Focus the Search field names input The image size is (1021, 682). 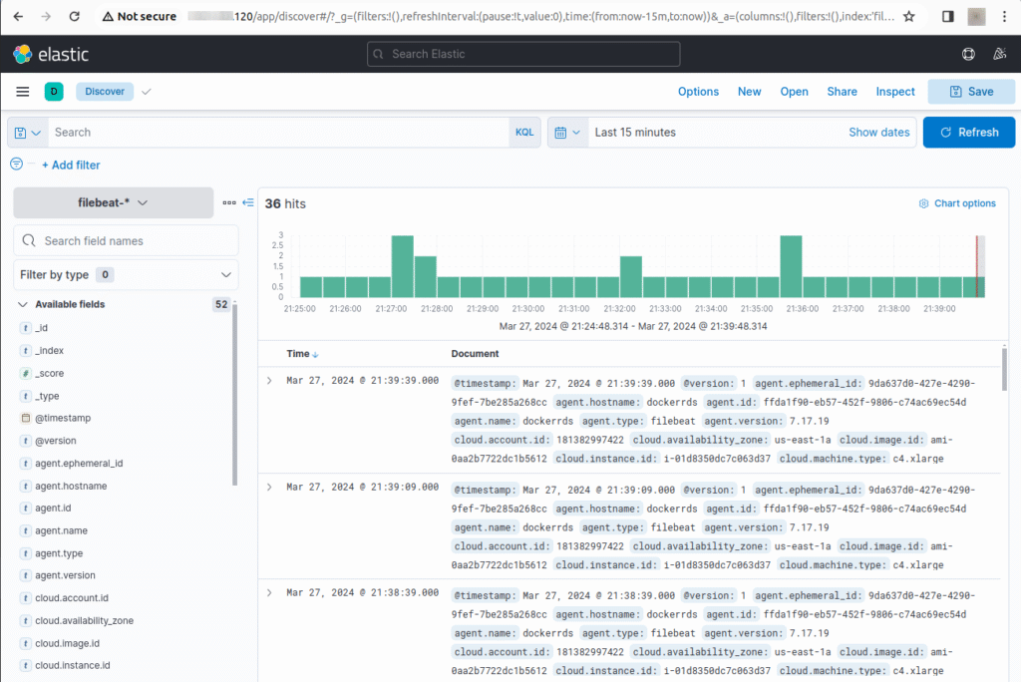126,241
